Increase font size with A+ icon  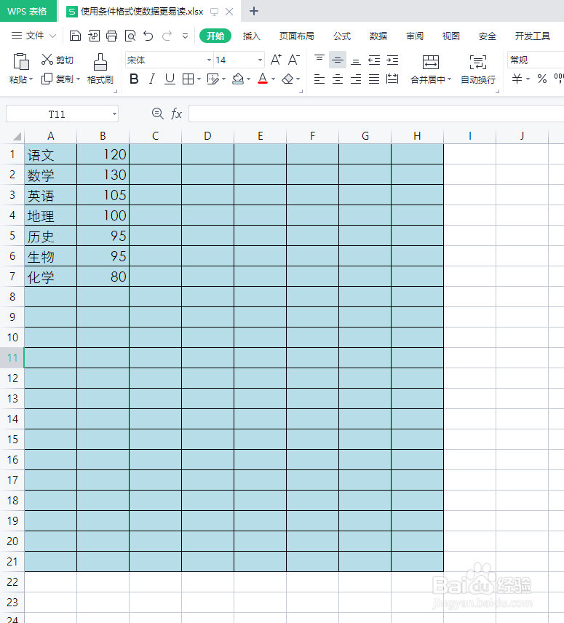pyautogui.click(x=276, y=60)
